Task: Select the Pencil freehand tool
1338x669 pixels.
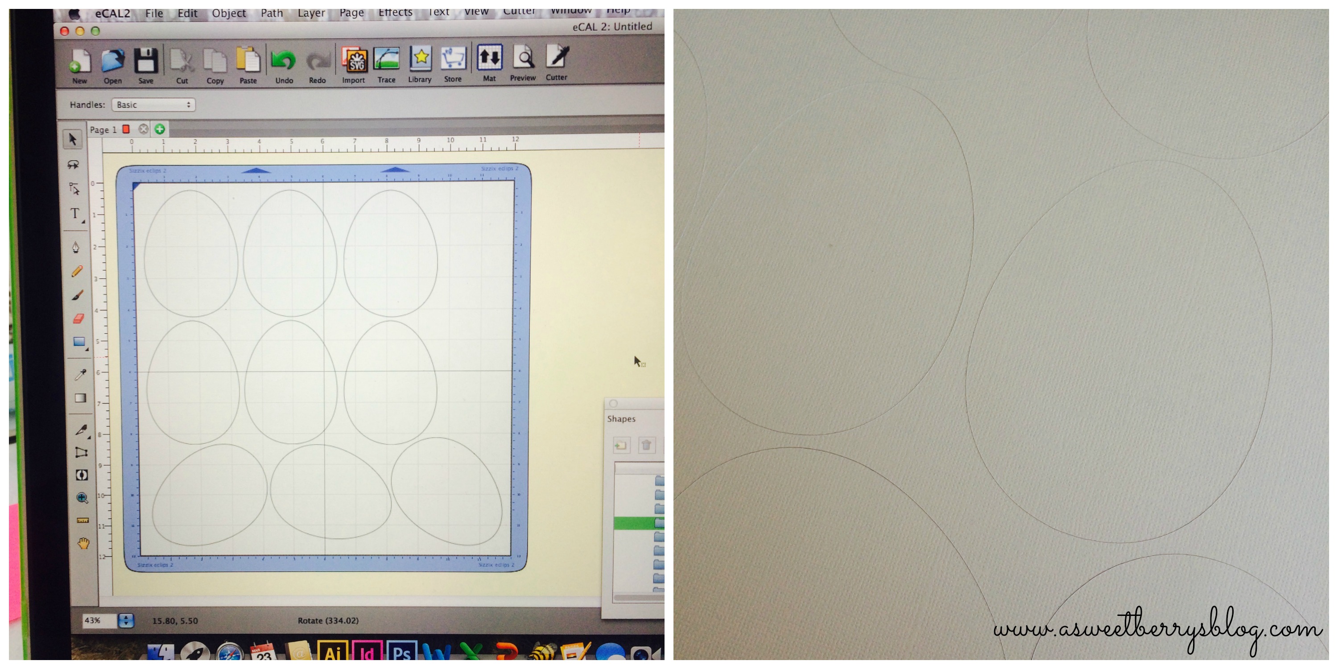Action: 77,271
